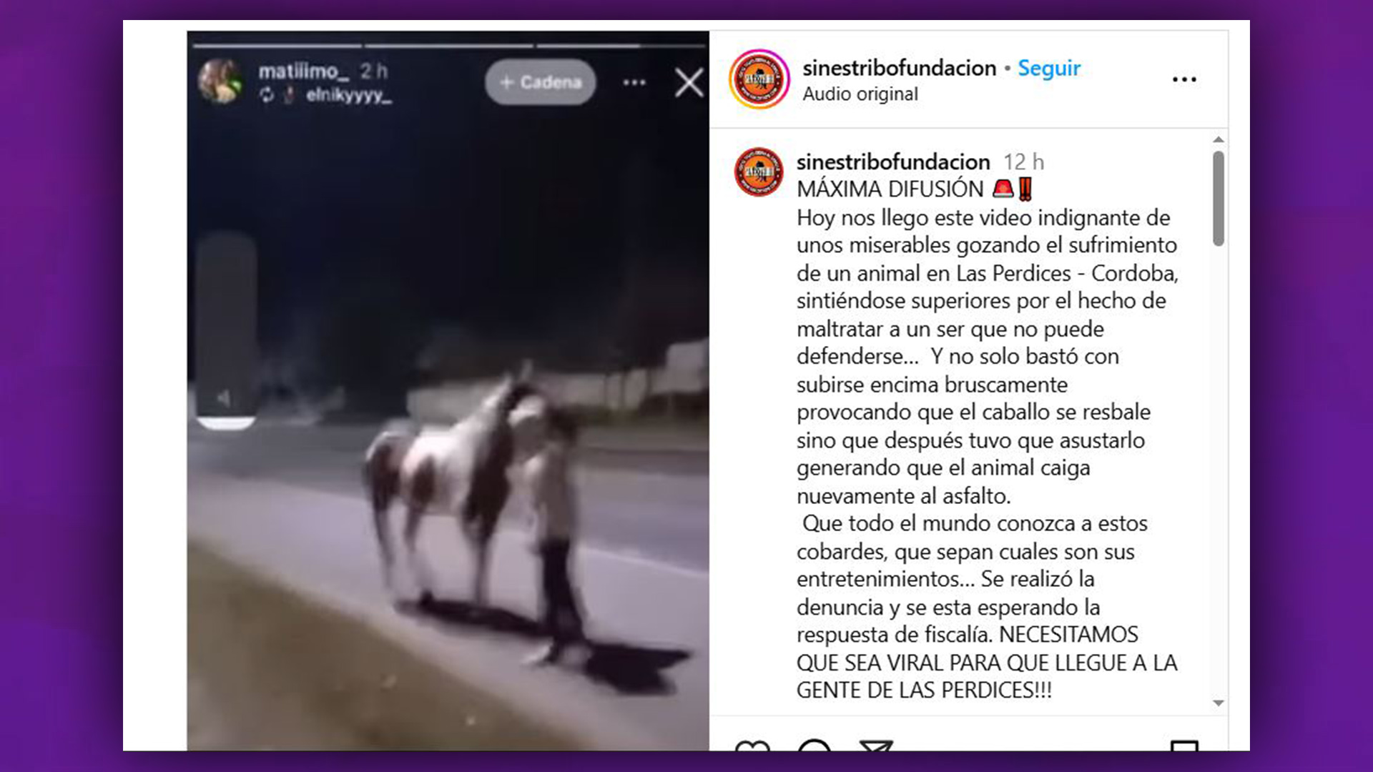
Task: Open the matiiimo_ username in story header
Action: point(304,71)
